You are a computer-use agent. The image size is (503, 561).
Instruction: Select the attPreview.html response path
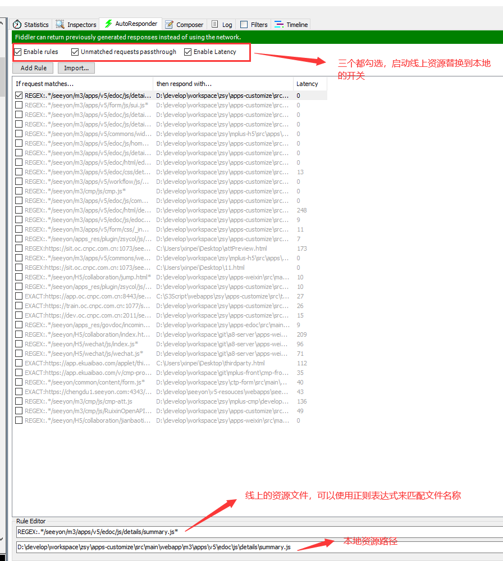[212, 248]
